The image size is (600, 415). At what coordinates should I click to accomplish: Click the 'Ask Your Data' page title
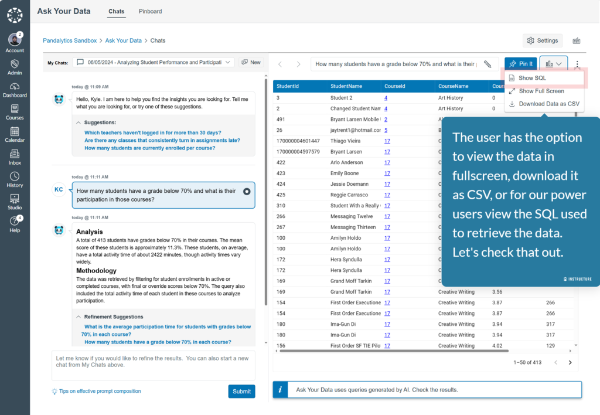[64, 12]
